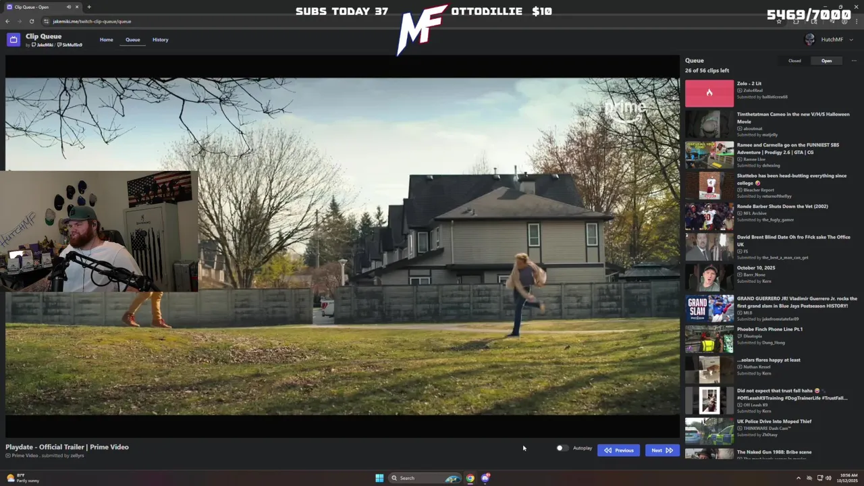Click 'The Naked Gun 1988: Bribe scene' title
864x486 pixels.
(774, 452)
